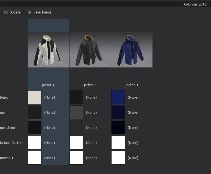Screen dimensions: 211x174
Task: Click (None) texture for blanc jacket 2
Action: 91,97
